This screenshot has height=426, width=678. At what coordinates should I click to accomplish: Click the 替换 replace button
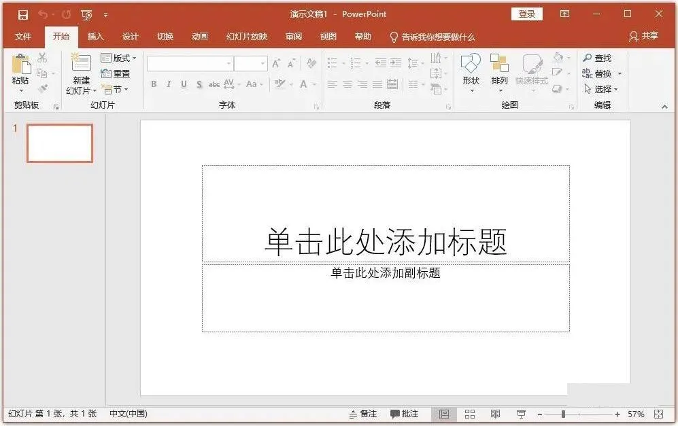click(598, 73)
